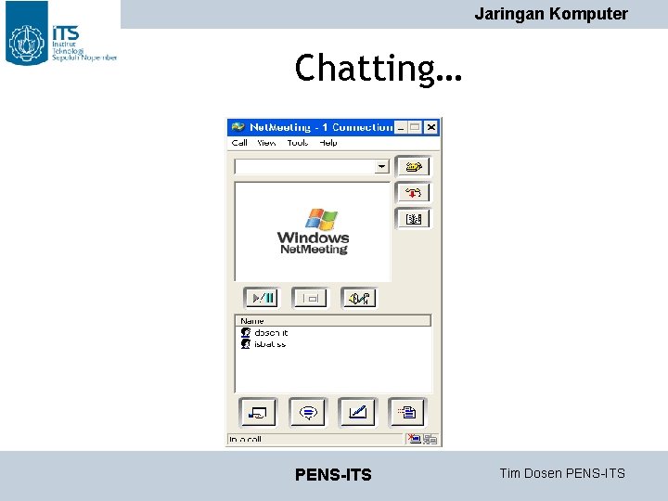The height and width of the screenshot is (501, 668).
Task: Click the NetMeeting globe icon in title bar
Action: [x=238, y=127]
